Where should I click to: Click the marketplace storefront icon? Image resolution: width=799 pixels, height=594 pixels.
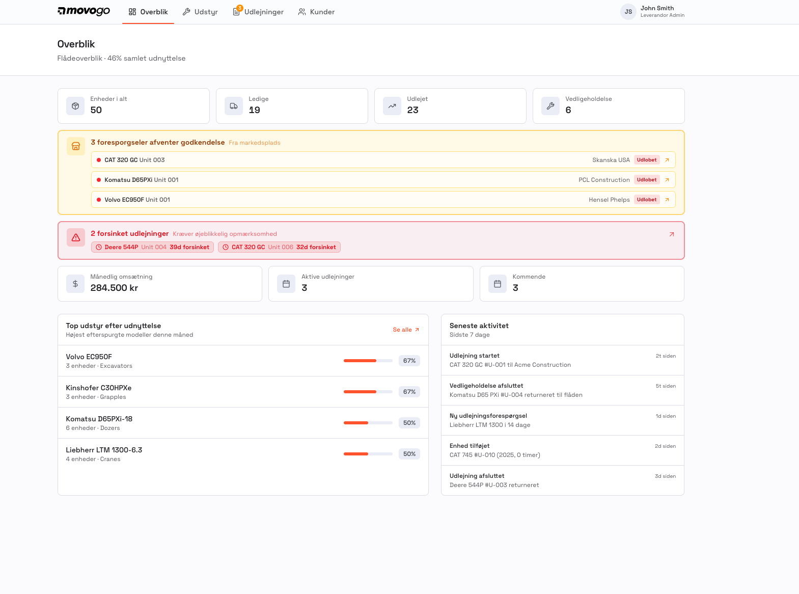tap(76, 146)
